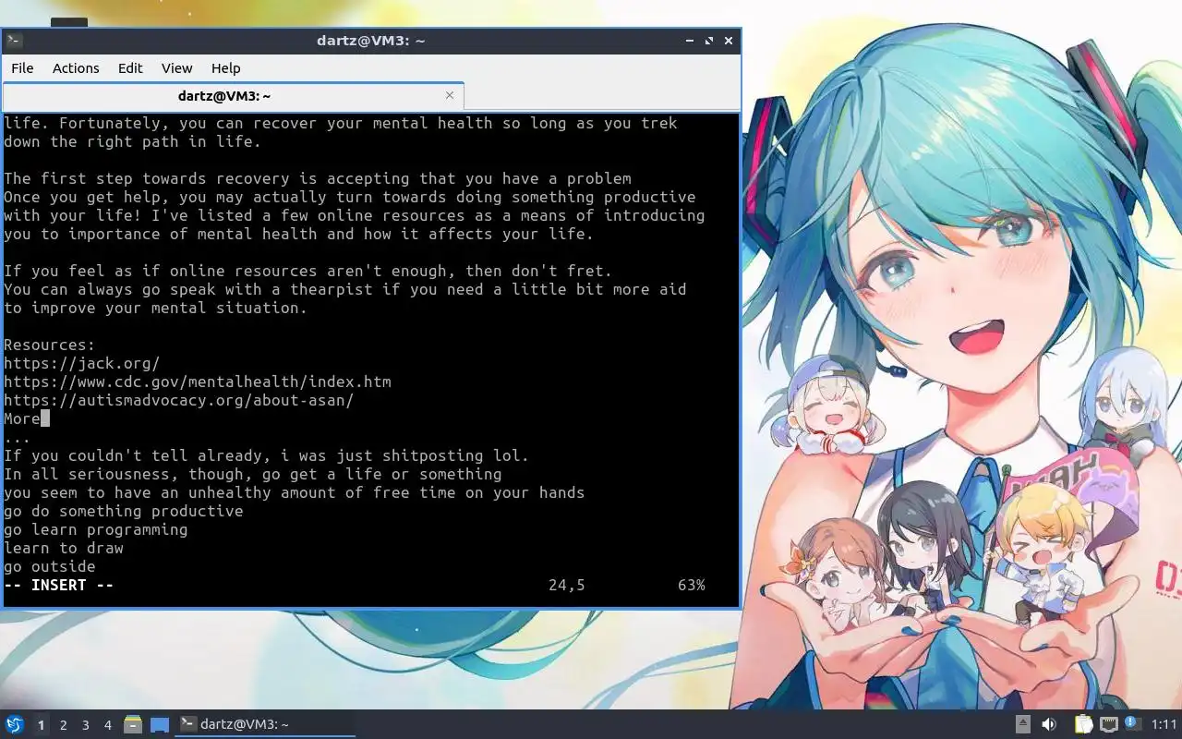Launch the file manager from the panel
1182x739 pixels.
point(133,725)
